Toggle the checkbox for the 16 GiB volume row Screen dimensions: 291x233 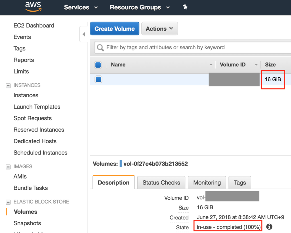pos(98,79)
